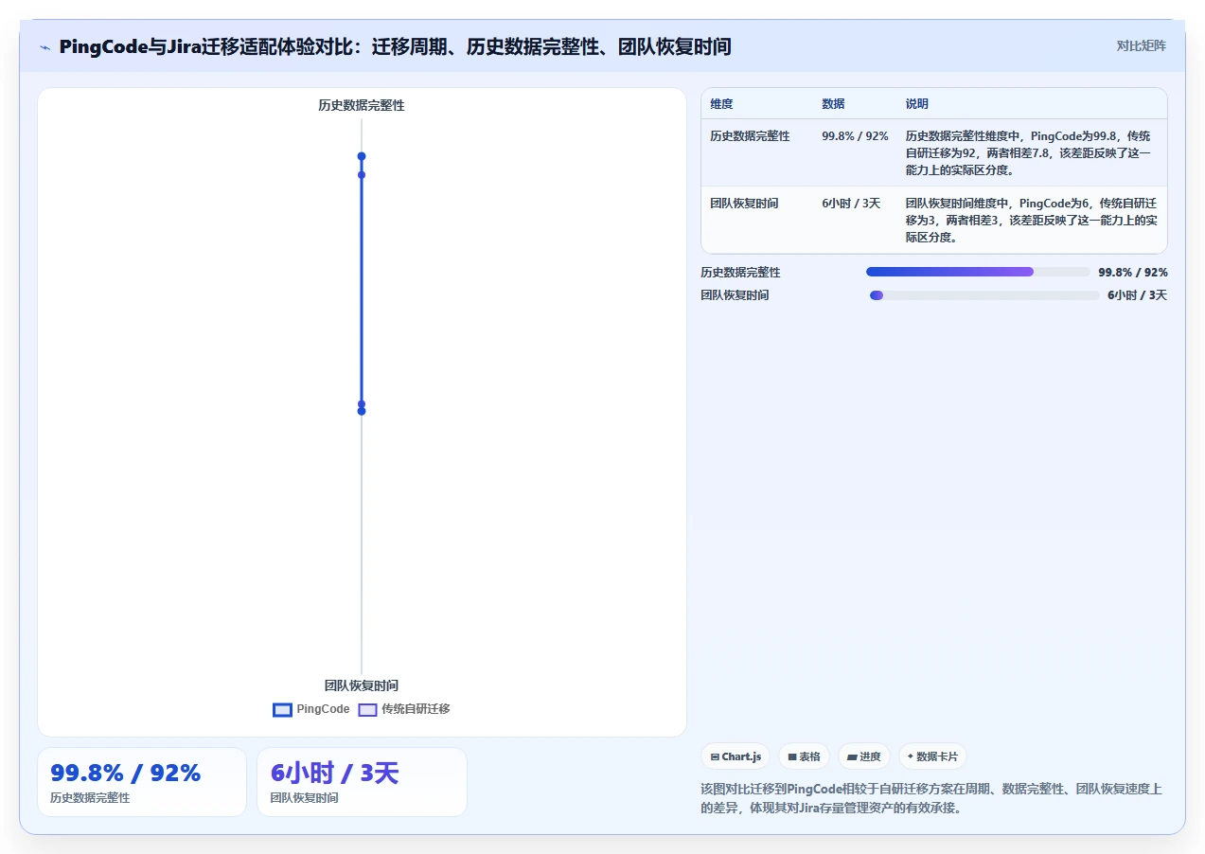Click the 维度 column header
The height and width of the screenshot is (854, 1205).
721,104
